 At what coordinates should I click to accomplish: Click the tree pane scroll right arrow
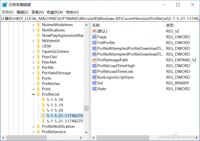(x=81, y=138)
